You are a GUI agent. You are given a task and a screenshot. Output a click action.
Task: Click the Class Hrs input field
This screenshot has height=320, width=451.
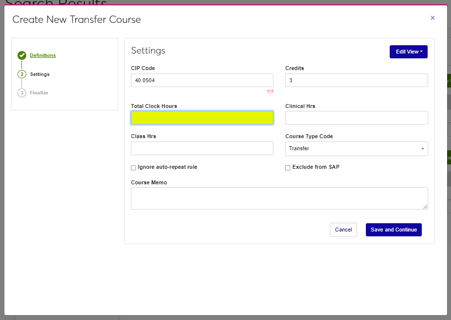pos(202,148)
